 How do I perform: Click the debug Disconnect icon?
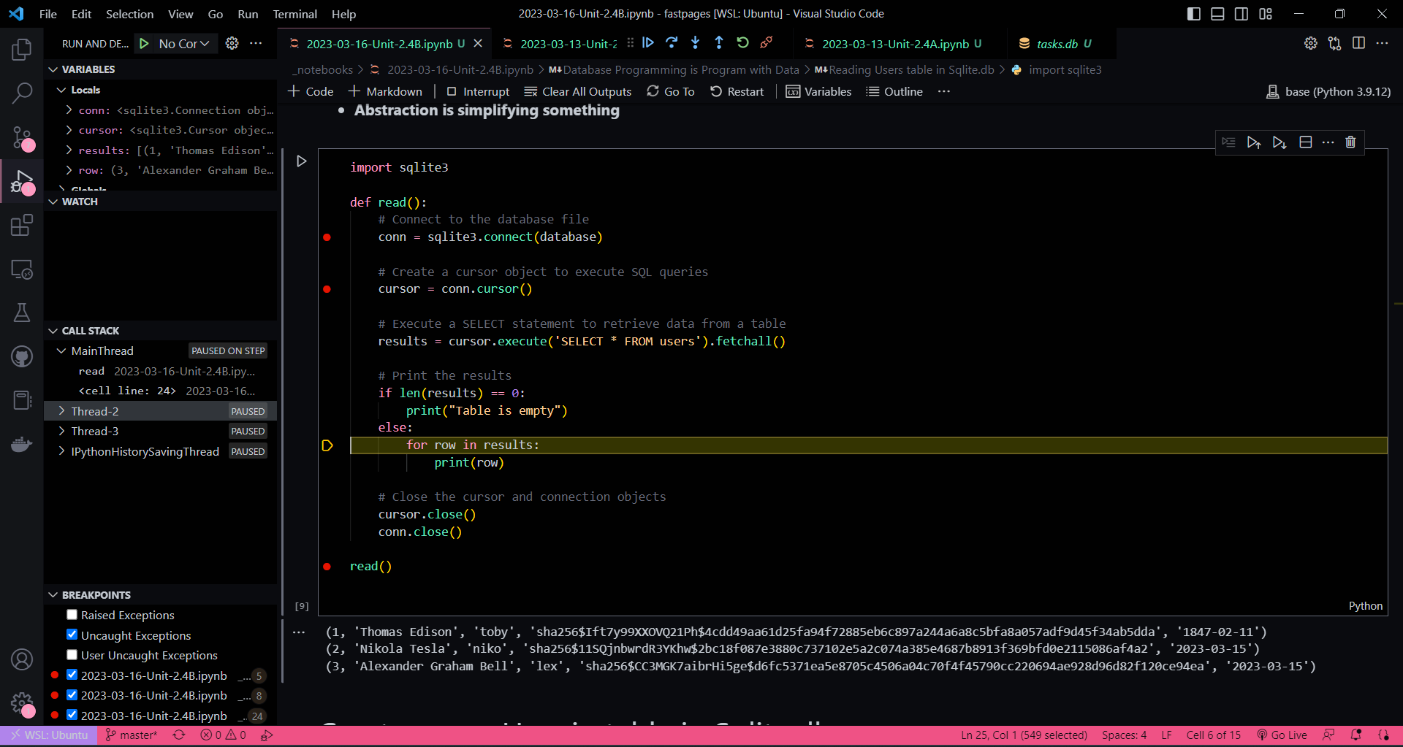click(x=766, y=43)
